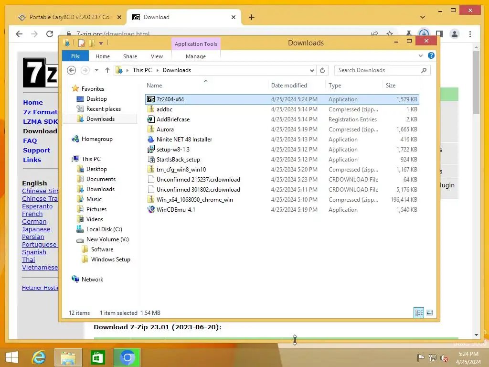
Task: Open the File menu in Explorer
Action: pos(75,56)
